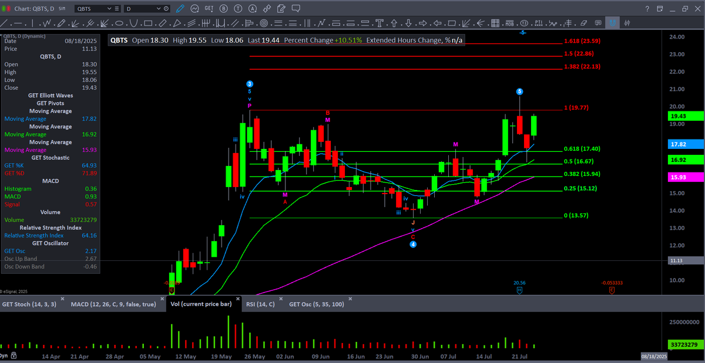Open the GET dropdown menu

coord(209,9)
